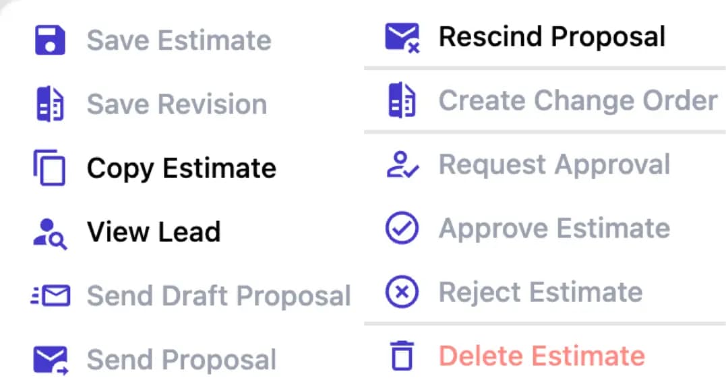Click the Save Revision document icon
This screenshot has width=726, height=388.
(49, 102)
